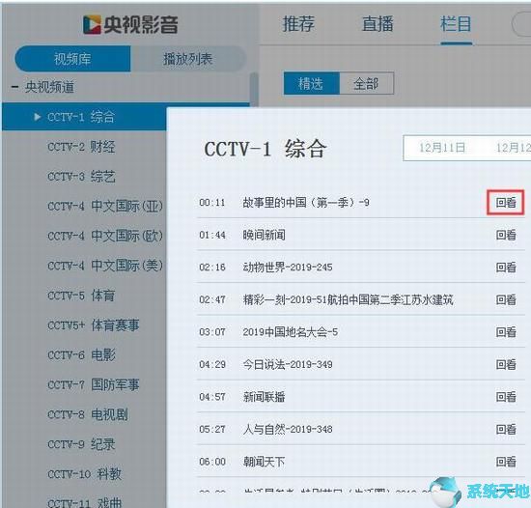531x508 pixels.
Task: Click the sidebar channel list scrollbar
Action: pyautogui.click(x=254, y=89)
